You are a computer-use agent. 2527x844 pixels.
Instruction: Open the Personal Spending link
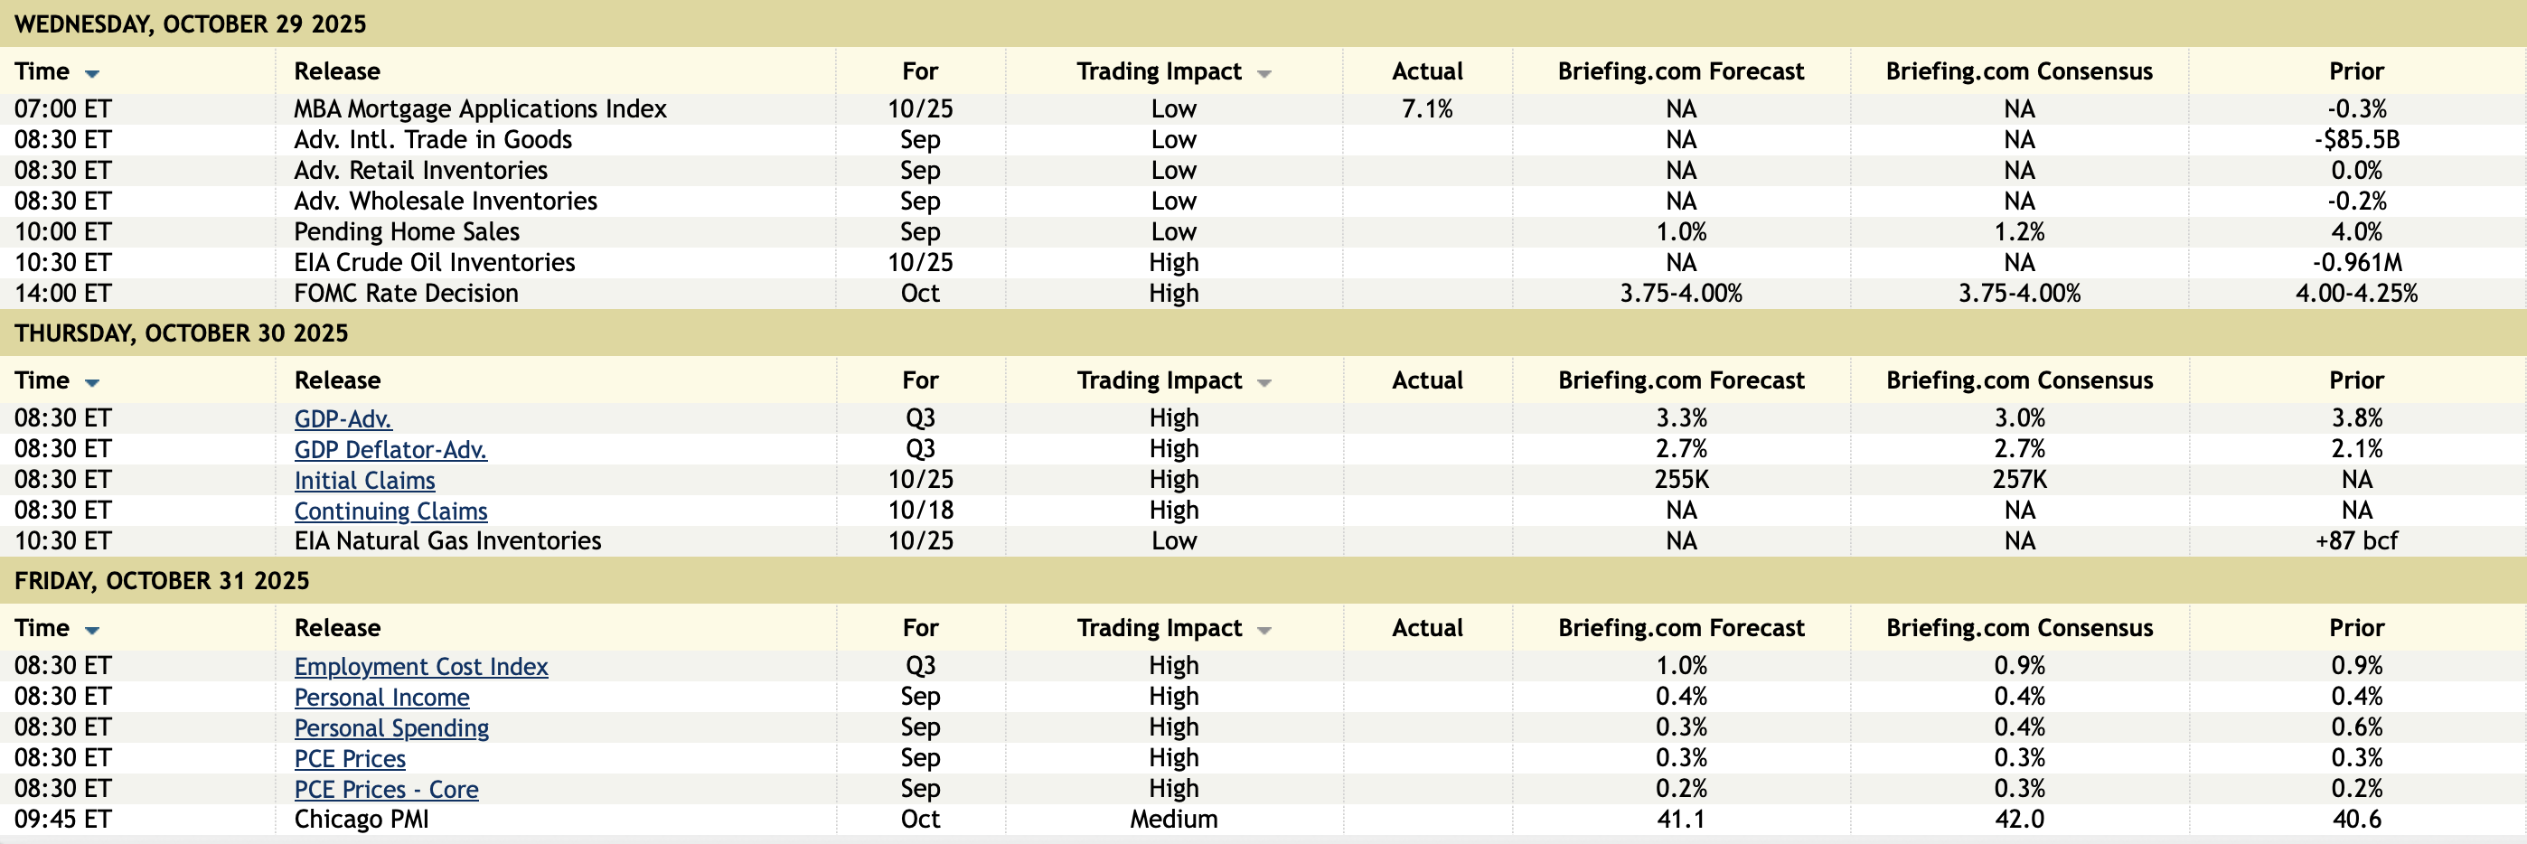391,727
